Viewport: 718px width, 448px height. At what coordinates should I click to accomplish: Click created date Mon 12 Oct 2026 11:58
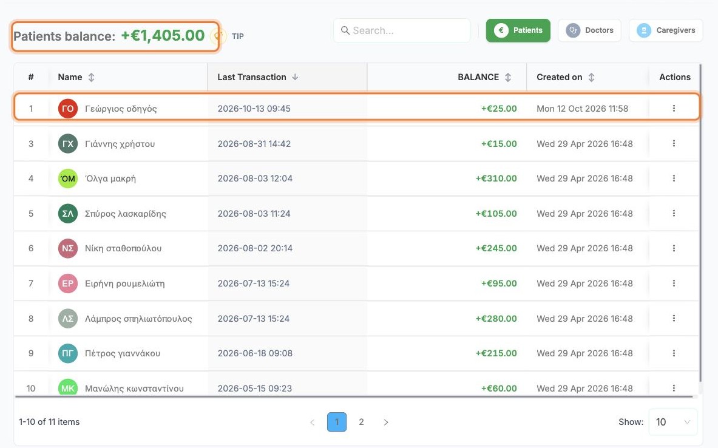click(x=583, y=109)
